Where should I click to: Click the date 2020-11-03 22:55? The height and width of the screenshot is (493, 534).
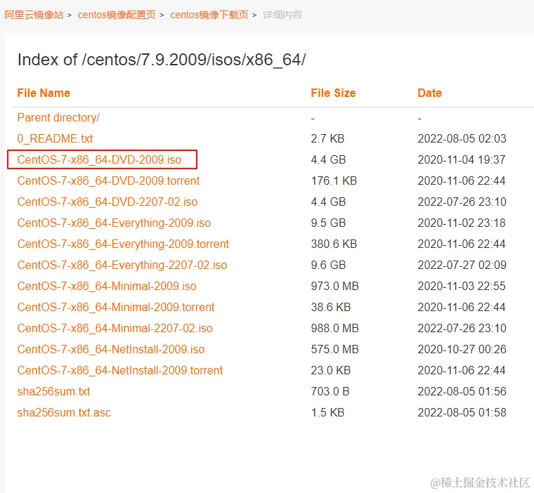point(462,286)
